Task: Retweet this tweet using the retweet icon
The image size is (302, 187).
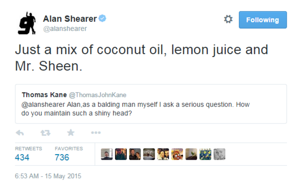Action: click(x=45, y=133)
